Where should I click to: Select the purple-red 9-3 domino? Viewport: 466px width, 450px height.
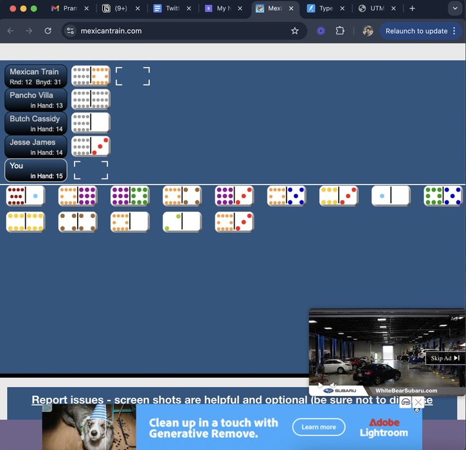235,196
